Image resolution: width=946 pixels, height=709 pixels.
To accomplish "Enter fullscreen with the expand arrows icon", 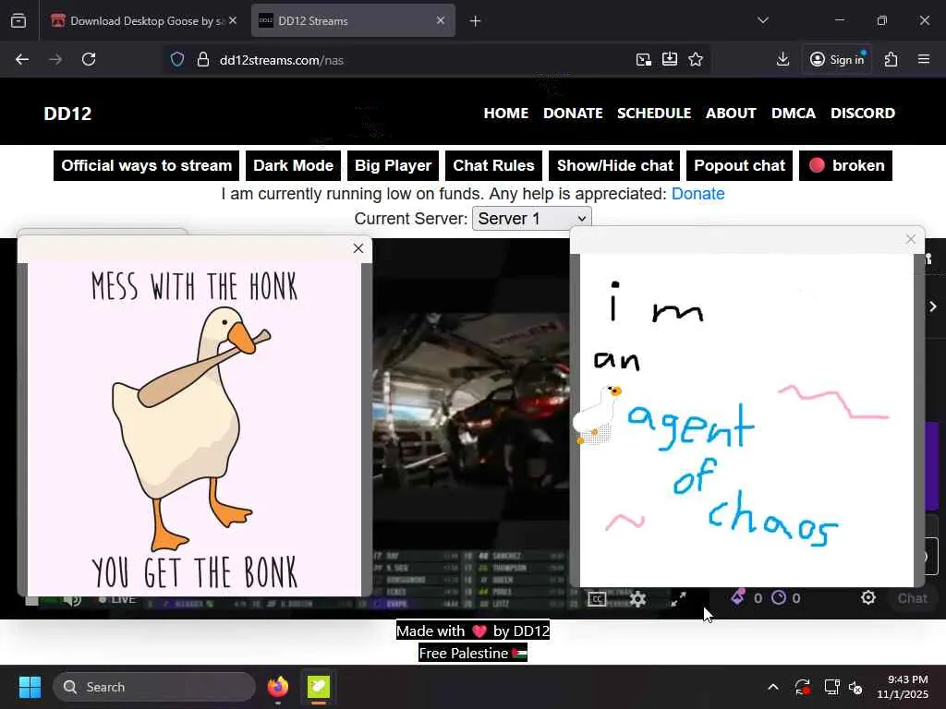I will click(x=679, y=598).
